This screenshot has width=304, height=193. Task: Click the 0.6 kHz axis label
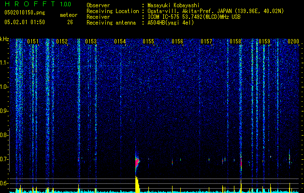click(x=4, y=183)
